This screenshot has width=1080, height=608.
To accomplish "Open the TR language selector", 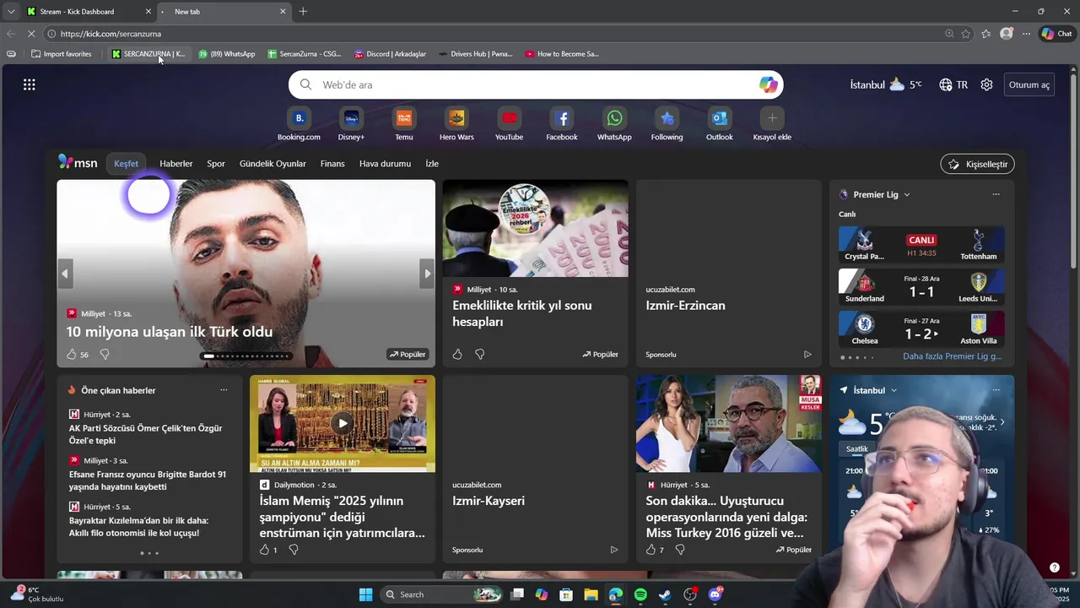I will (953, 84).
